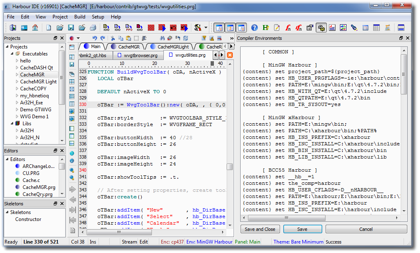Open the Build menu
The width and height of the screenshot is (420, 253).
click(80, 17)
